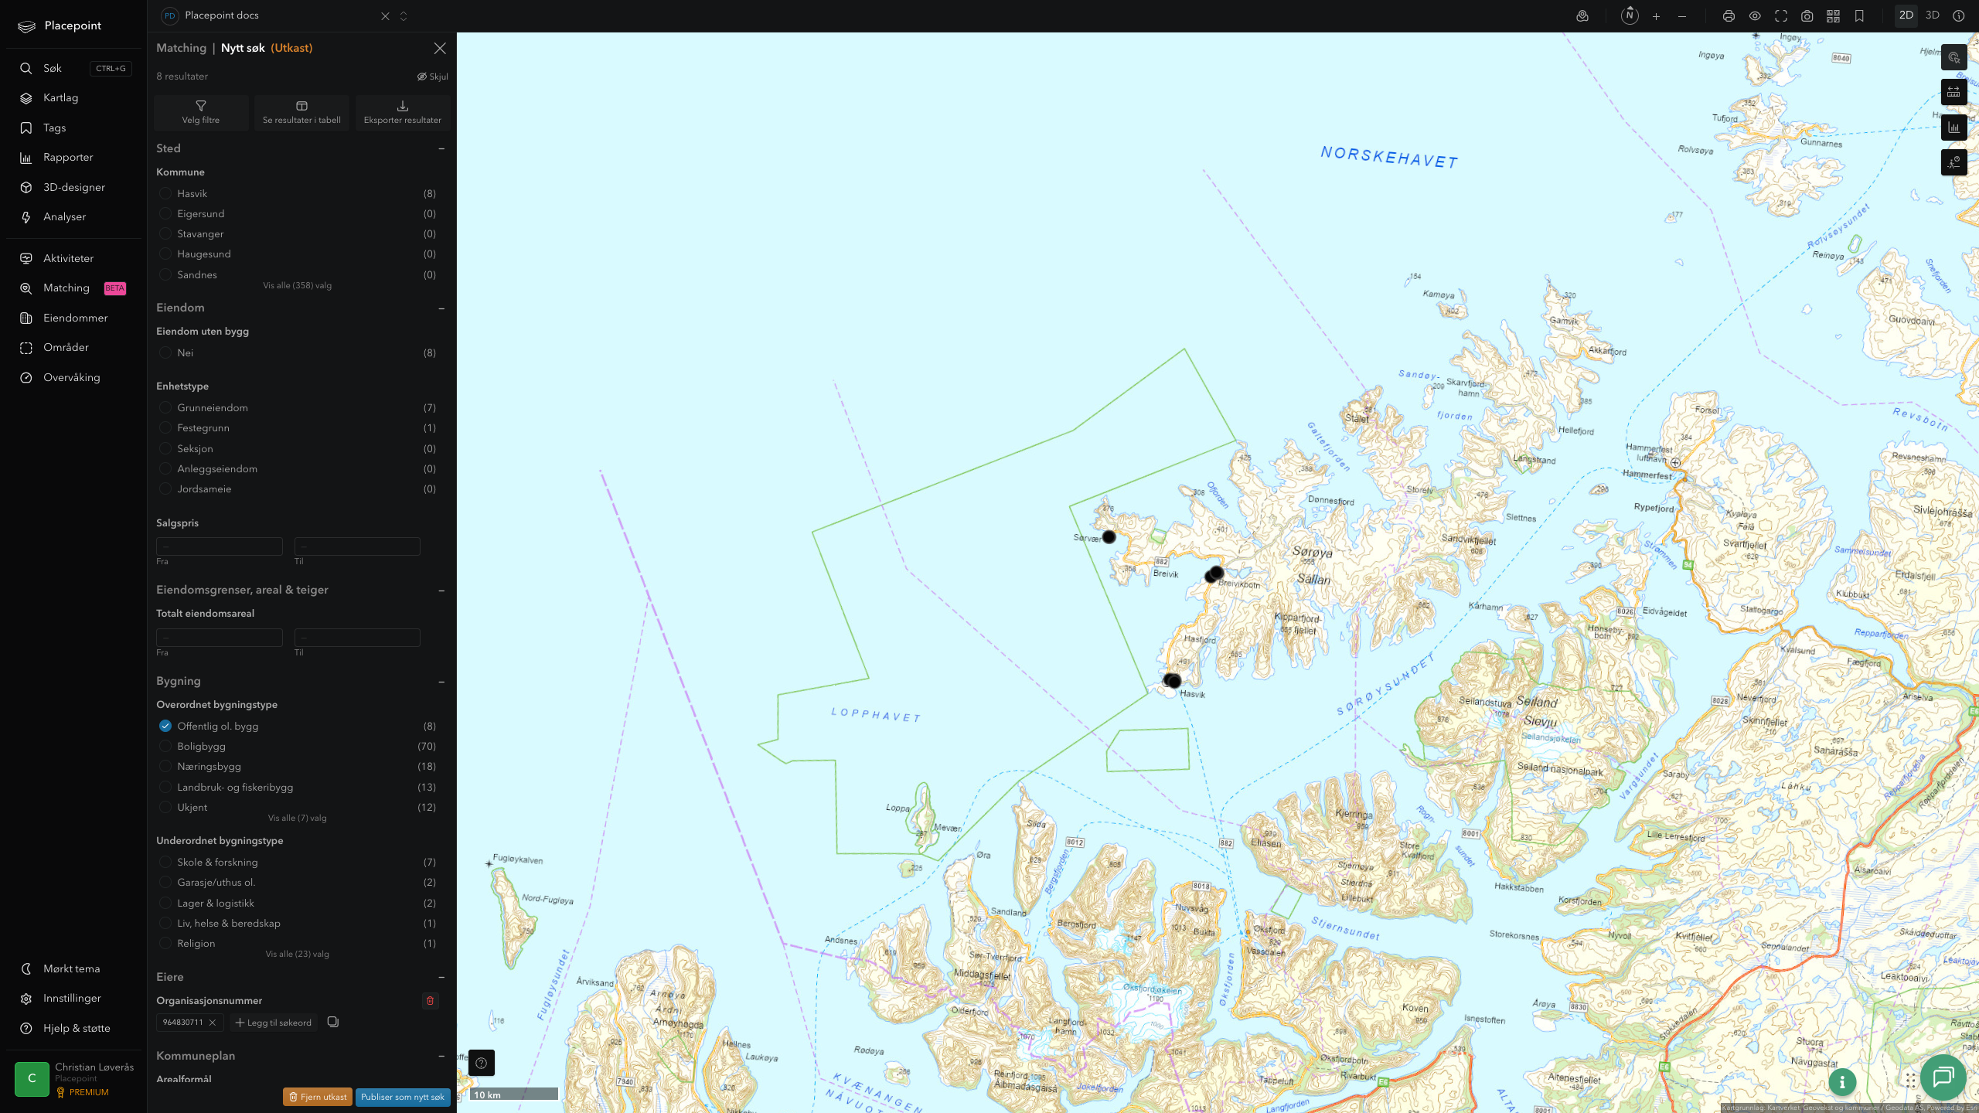The width and height of the screenshot is (1979, 1113).
Task: Open the measure tool on the right edge
Action: point(1954,92)
